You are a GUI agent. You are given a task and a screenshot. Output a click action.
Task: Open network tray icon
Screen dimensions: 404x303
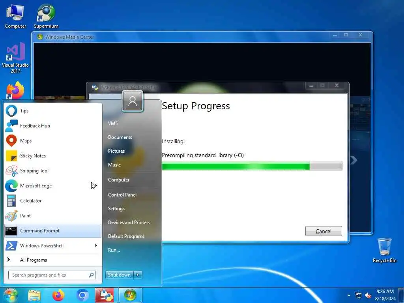[358, 295]
